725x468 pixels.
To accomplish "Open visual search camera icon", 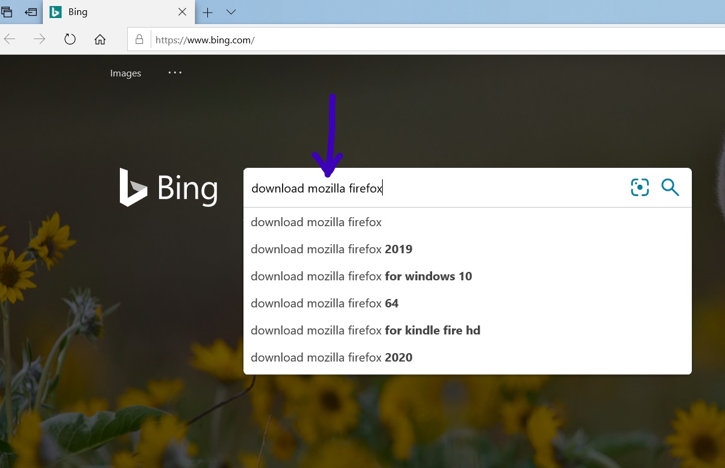I will pyautogui.click(x=640, y=188).
